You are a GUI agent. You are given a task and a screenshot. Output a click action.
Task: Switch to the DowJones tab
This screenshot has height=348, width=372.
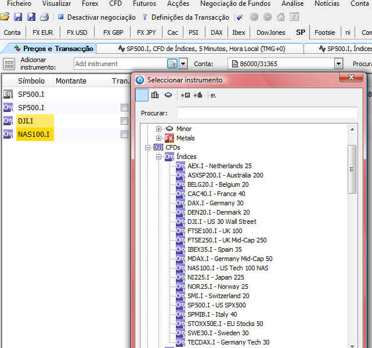(x=270, y=32)
